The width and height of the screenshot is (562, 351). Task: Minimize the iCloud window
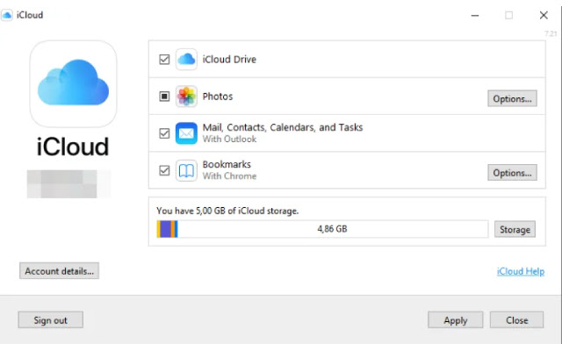475,16
